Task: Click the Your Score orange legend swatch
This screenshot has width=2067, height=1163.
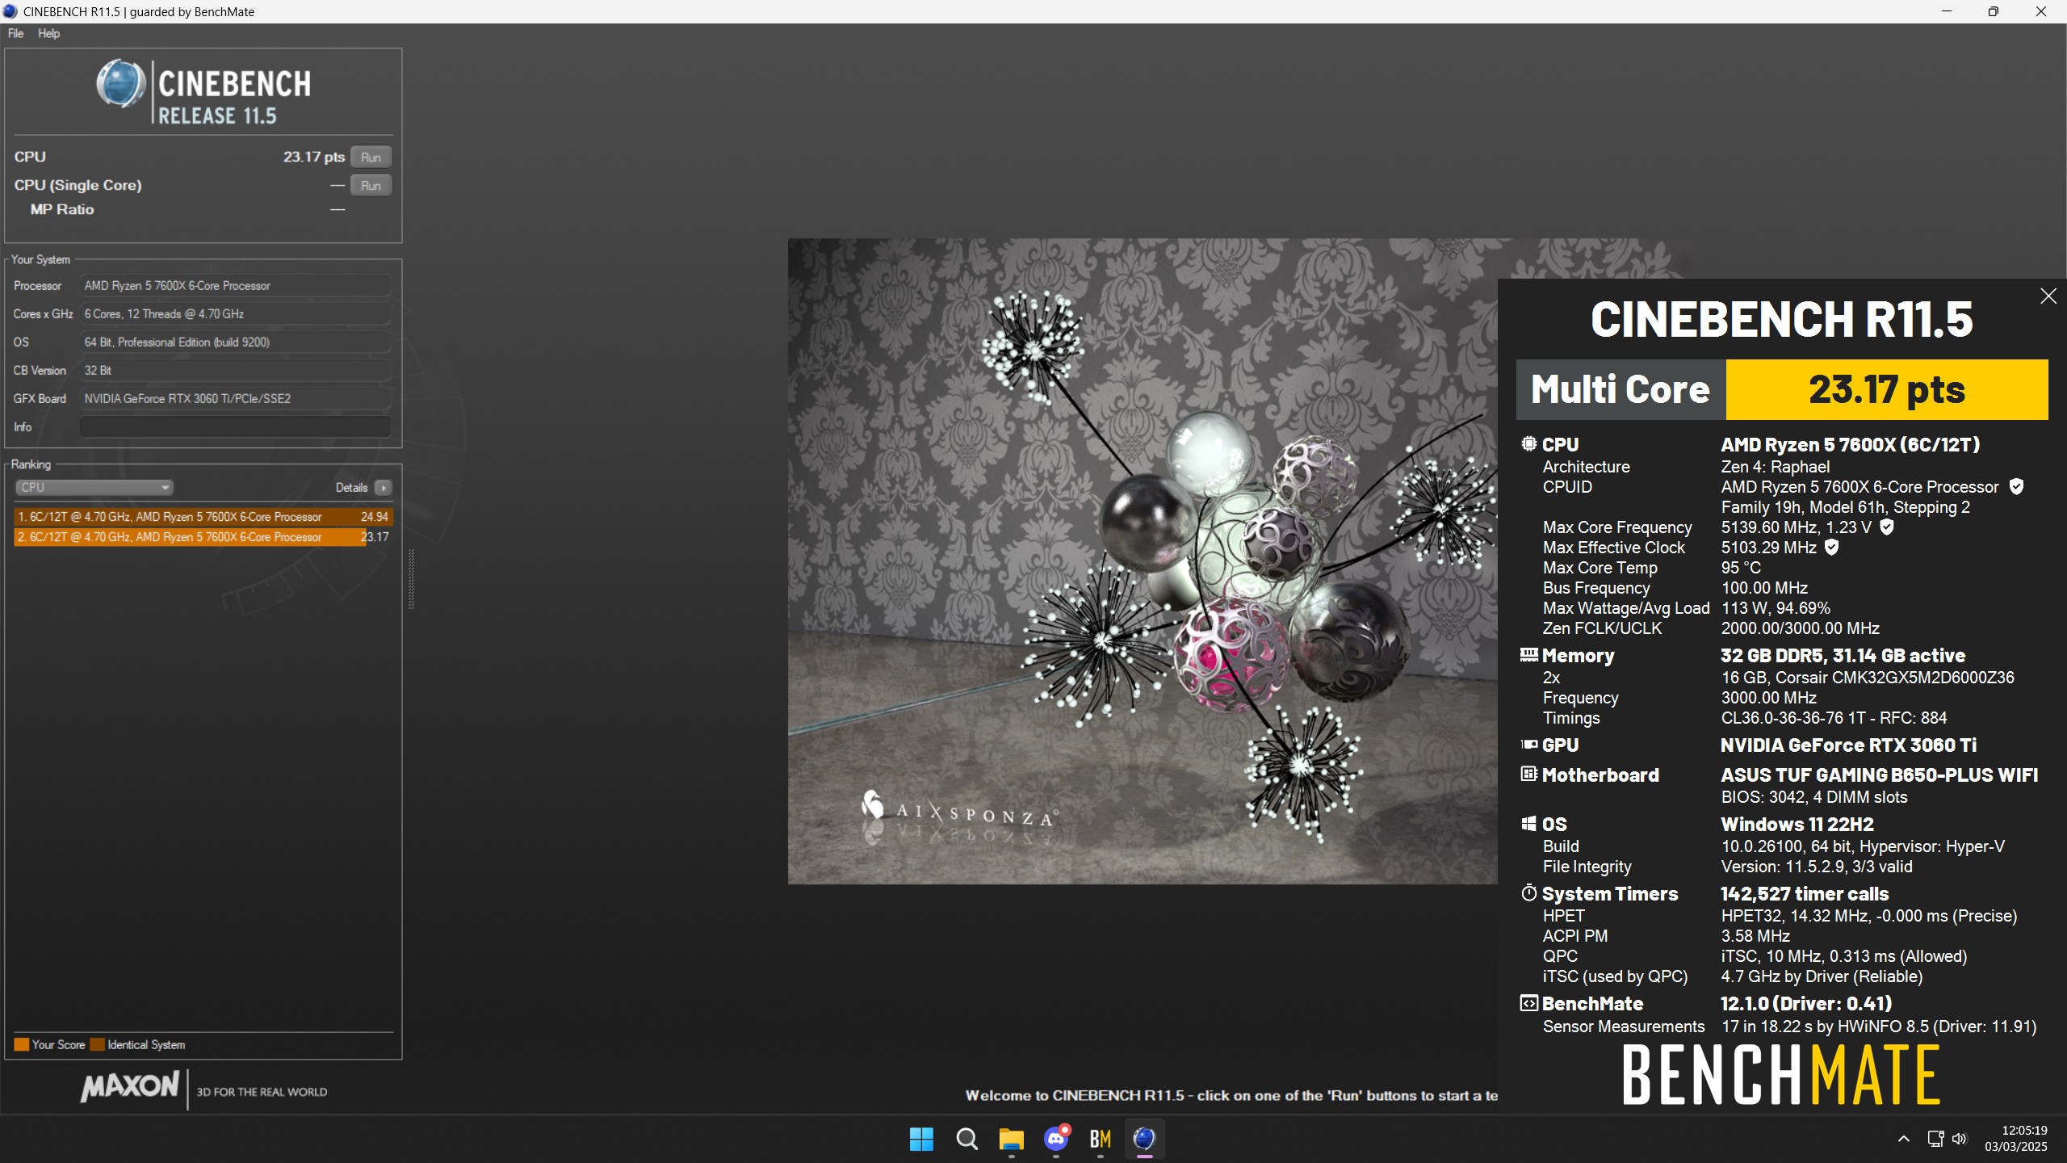Action: [x=21, y=1044]
